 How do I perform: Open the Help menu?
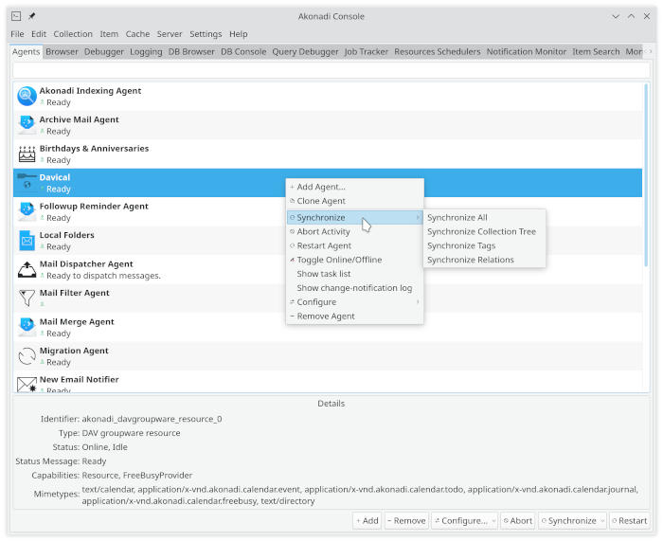point(238,34)
